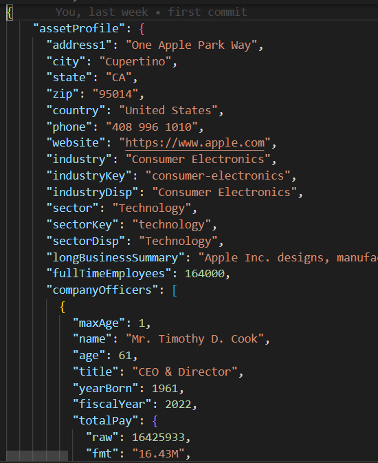Select the "One Apple Park Way" value

click(x=191, y=45)
